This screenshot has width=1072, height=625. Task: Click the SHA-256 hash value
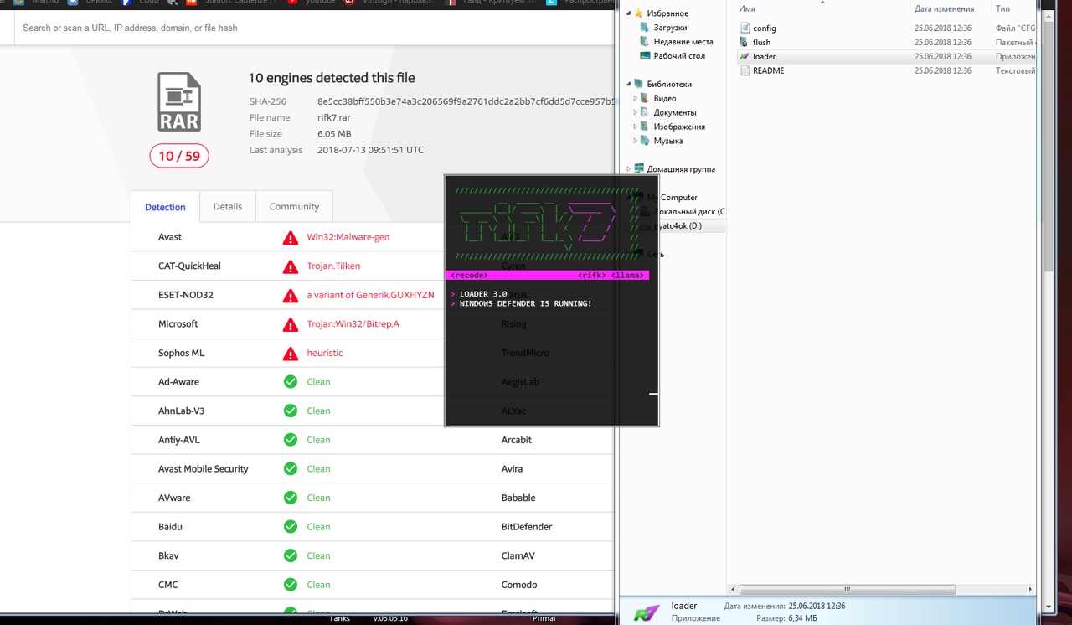pyautogui.click(x=466, y=101)
